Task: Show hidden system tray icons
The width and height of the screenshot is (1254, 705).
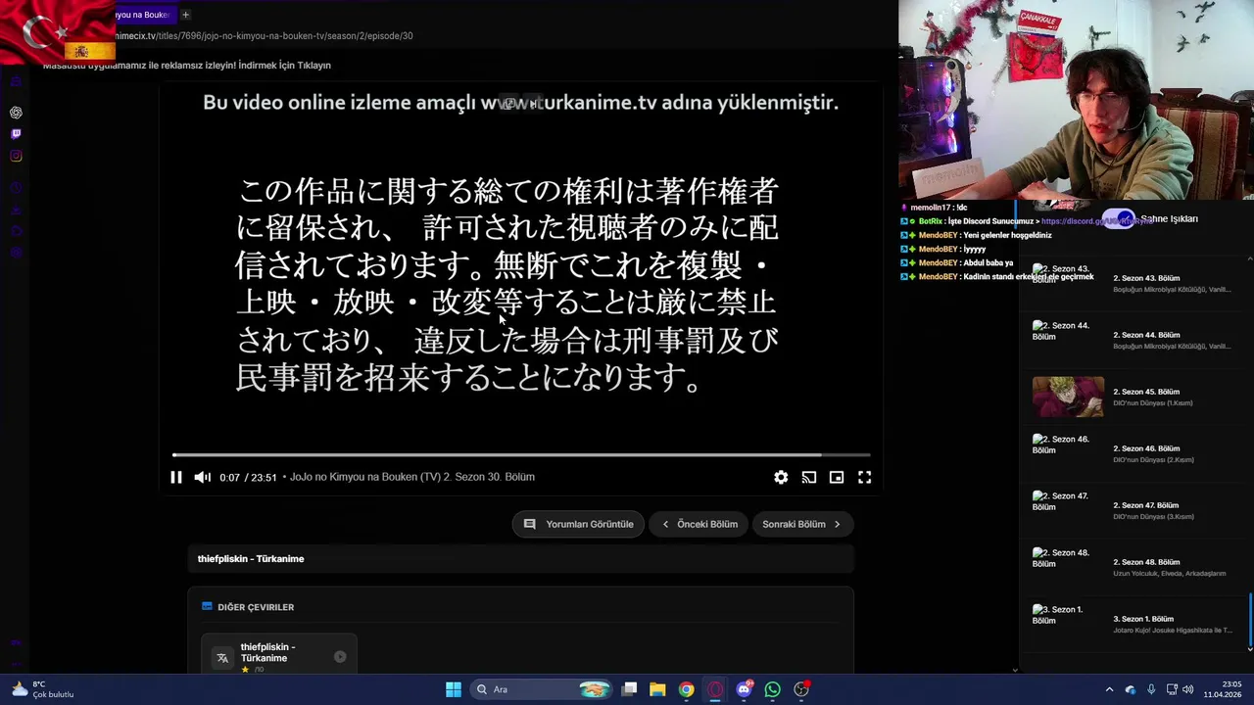Action: coord(1109,689)
